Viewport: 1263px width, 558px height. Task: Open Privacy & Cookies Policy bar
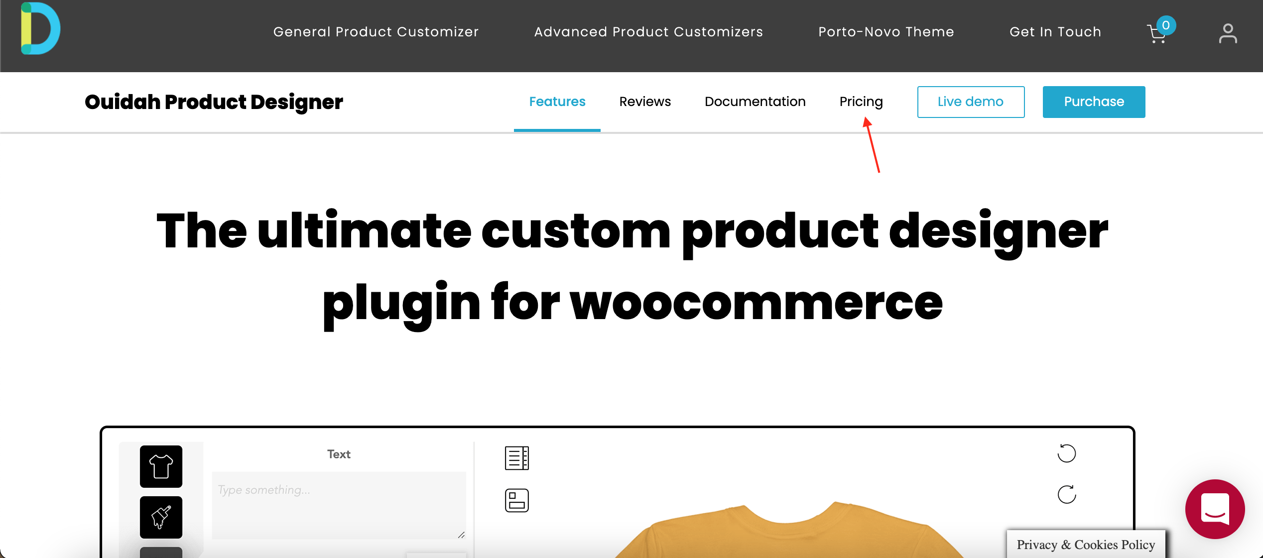coord(1086,544)
